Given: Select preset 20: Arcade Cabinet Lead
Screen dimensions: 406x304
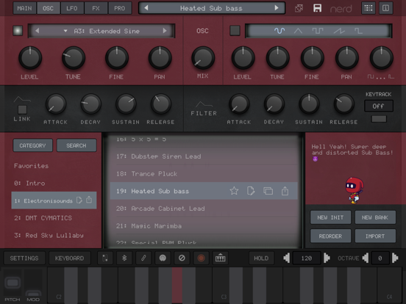Looking at the screenshot, I should (204, 209).
